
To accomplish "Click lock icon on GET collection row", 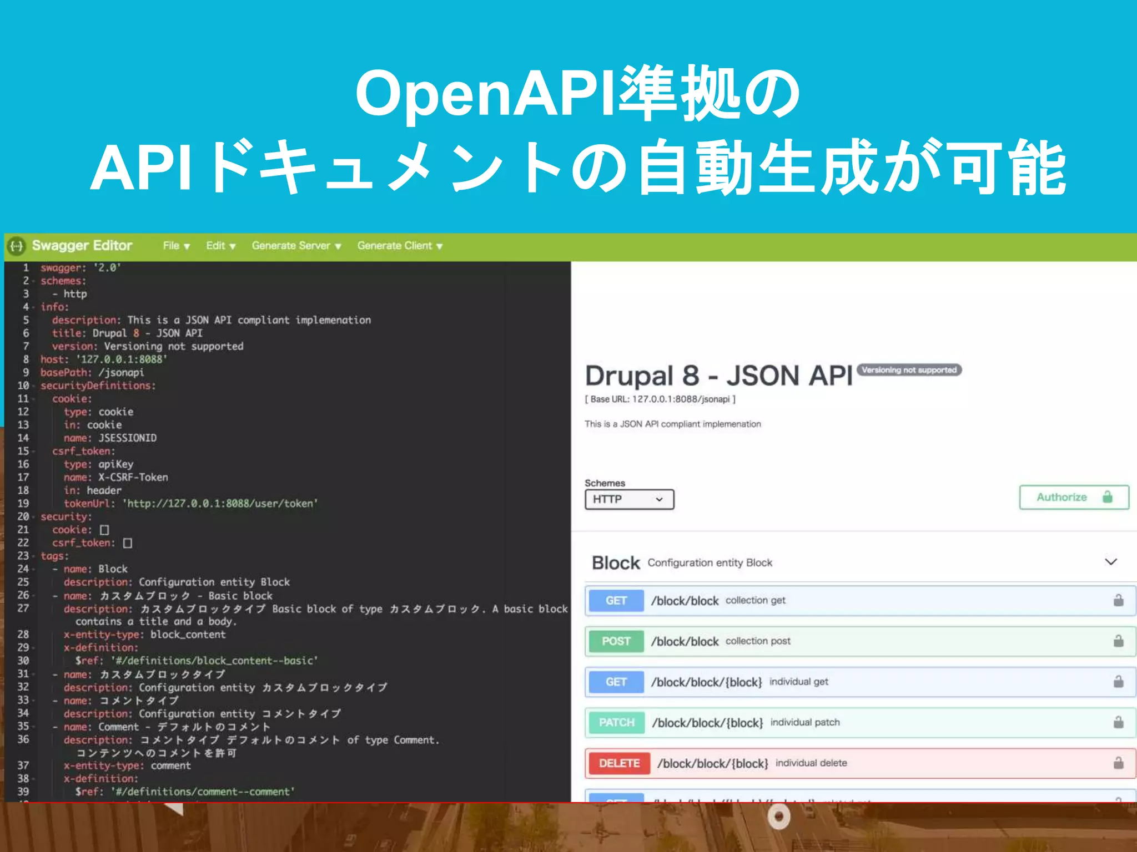I will (x=1119, y=600).
